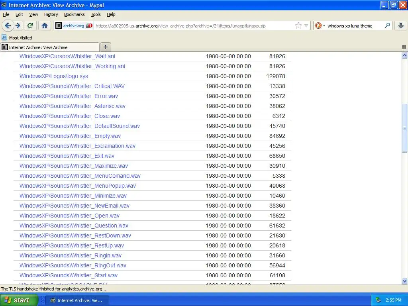
Task: Open Whistler_MenuComand.wav sound link
Action: click(80, 176)
